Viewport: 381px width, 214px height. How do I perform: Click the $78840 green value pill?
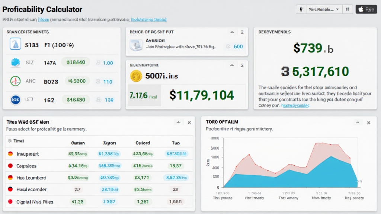coord(76,63)
